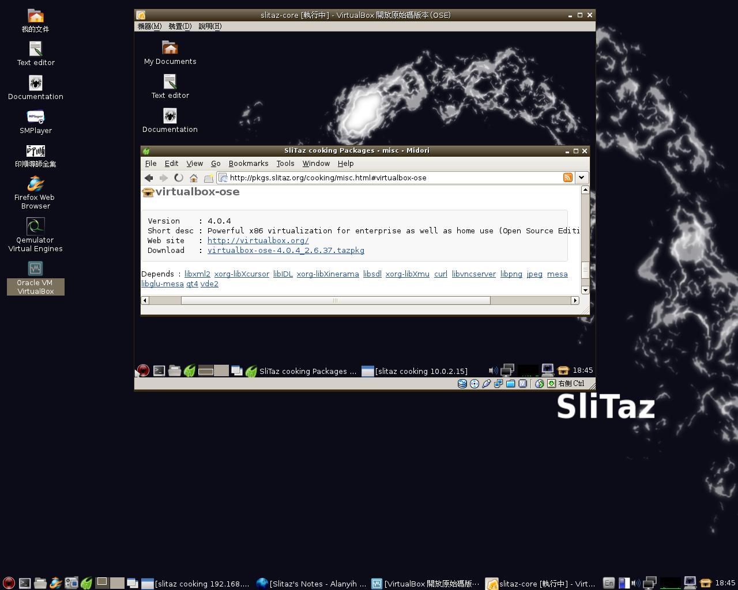The width and height of the screenshot is (738, 590).
Task: Open the Edit menu in Midori
Action: [x=171, y=164]
